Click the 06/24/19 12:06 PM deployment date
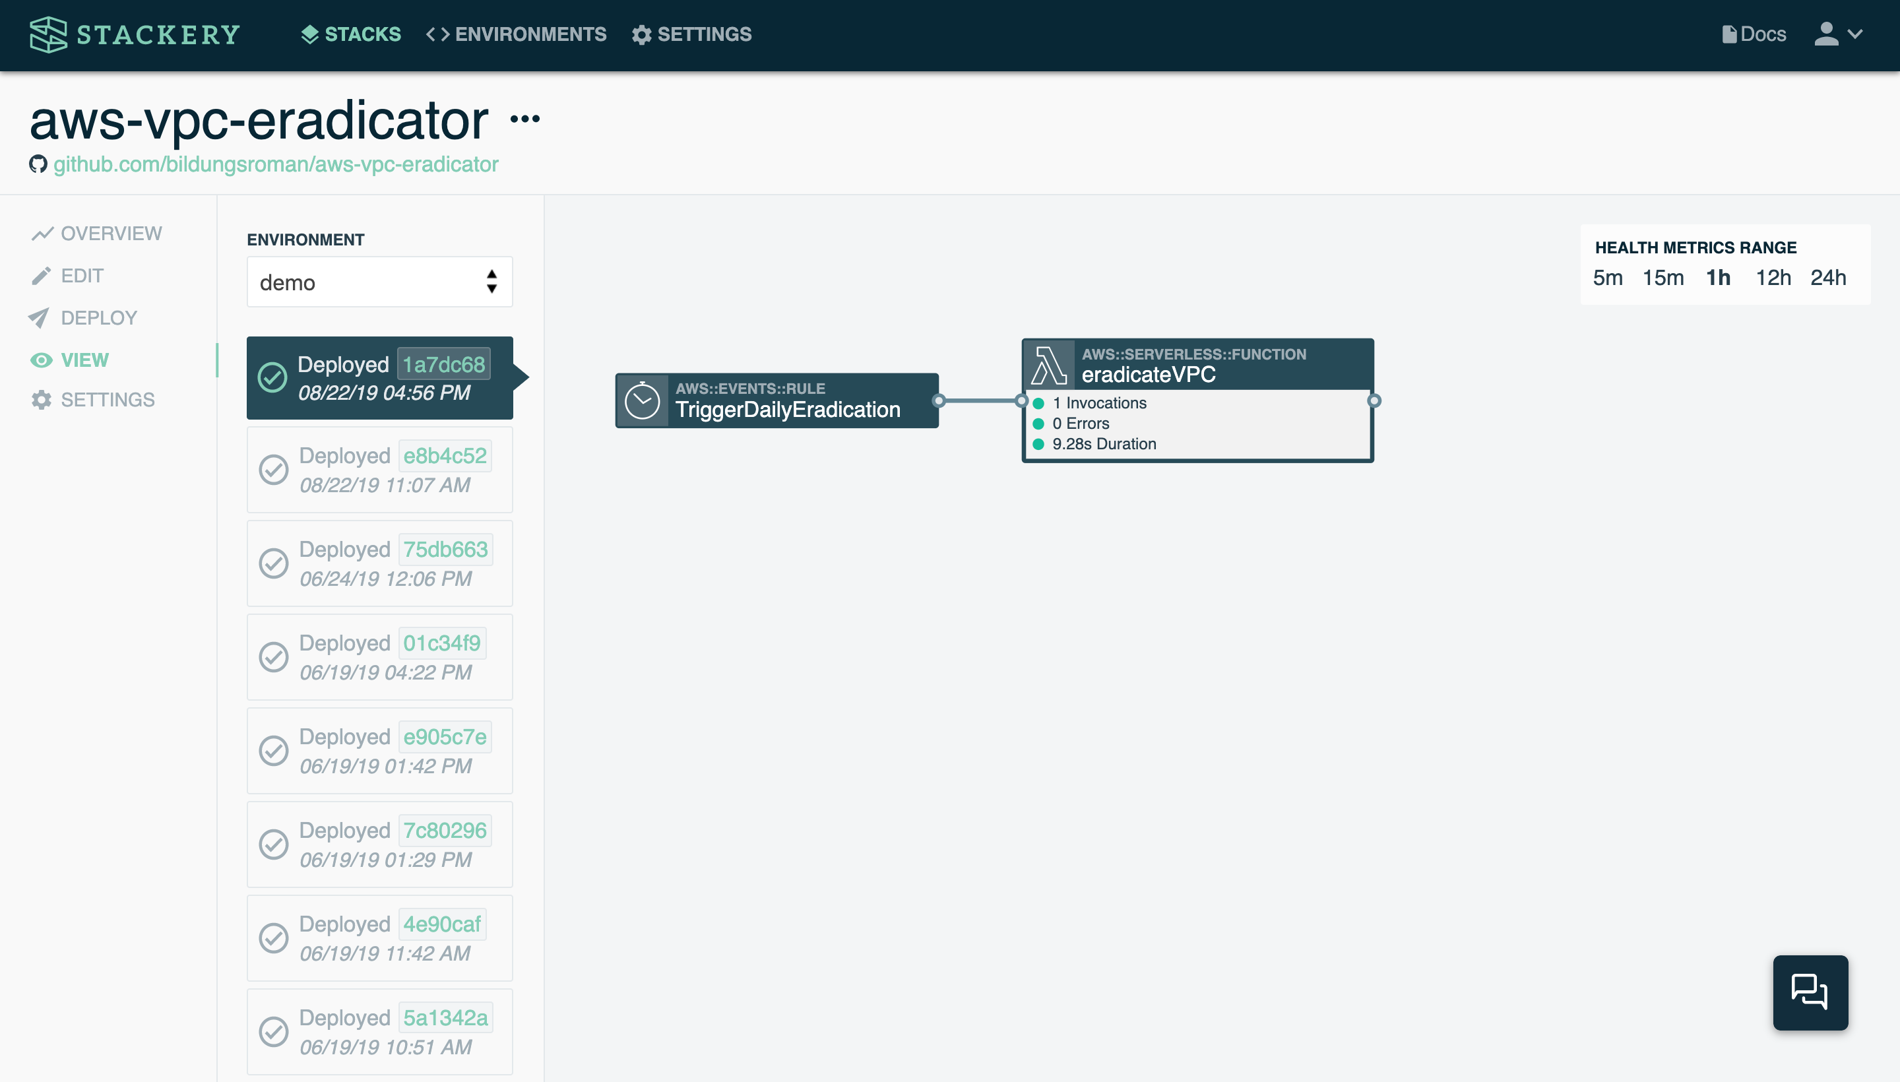1900x1082 pixels. [x=386, y=579]
